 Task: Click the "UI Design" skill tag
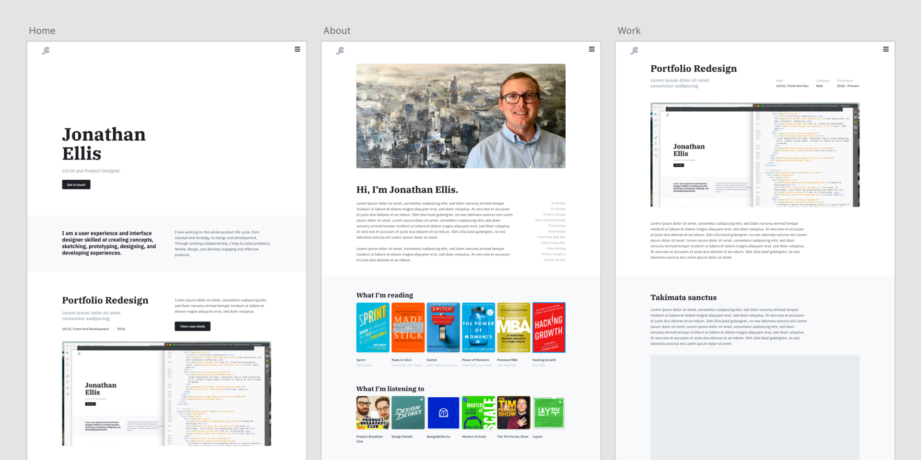558,203
